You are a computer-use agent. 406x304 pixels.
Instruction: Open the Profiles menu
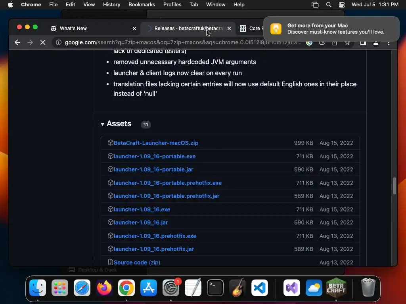tap(172, 5)
